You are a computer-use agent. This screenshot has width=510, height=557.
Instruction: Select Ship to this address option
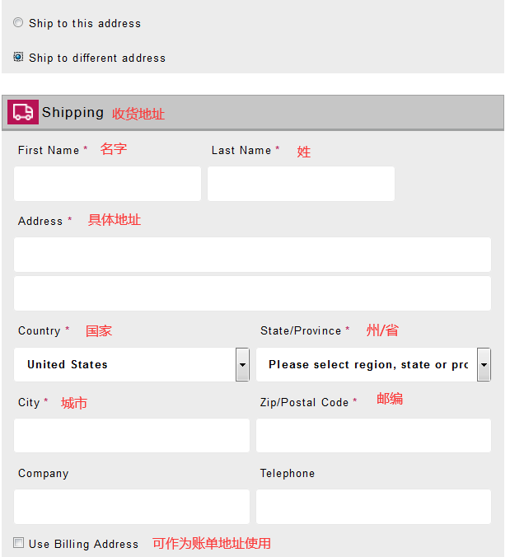[x=18, y=23]
